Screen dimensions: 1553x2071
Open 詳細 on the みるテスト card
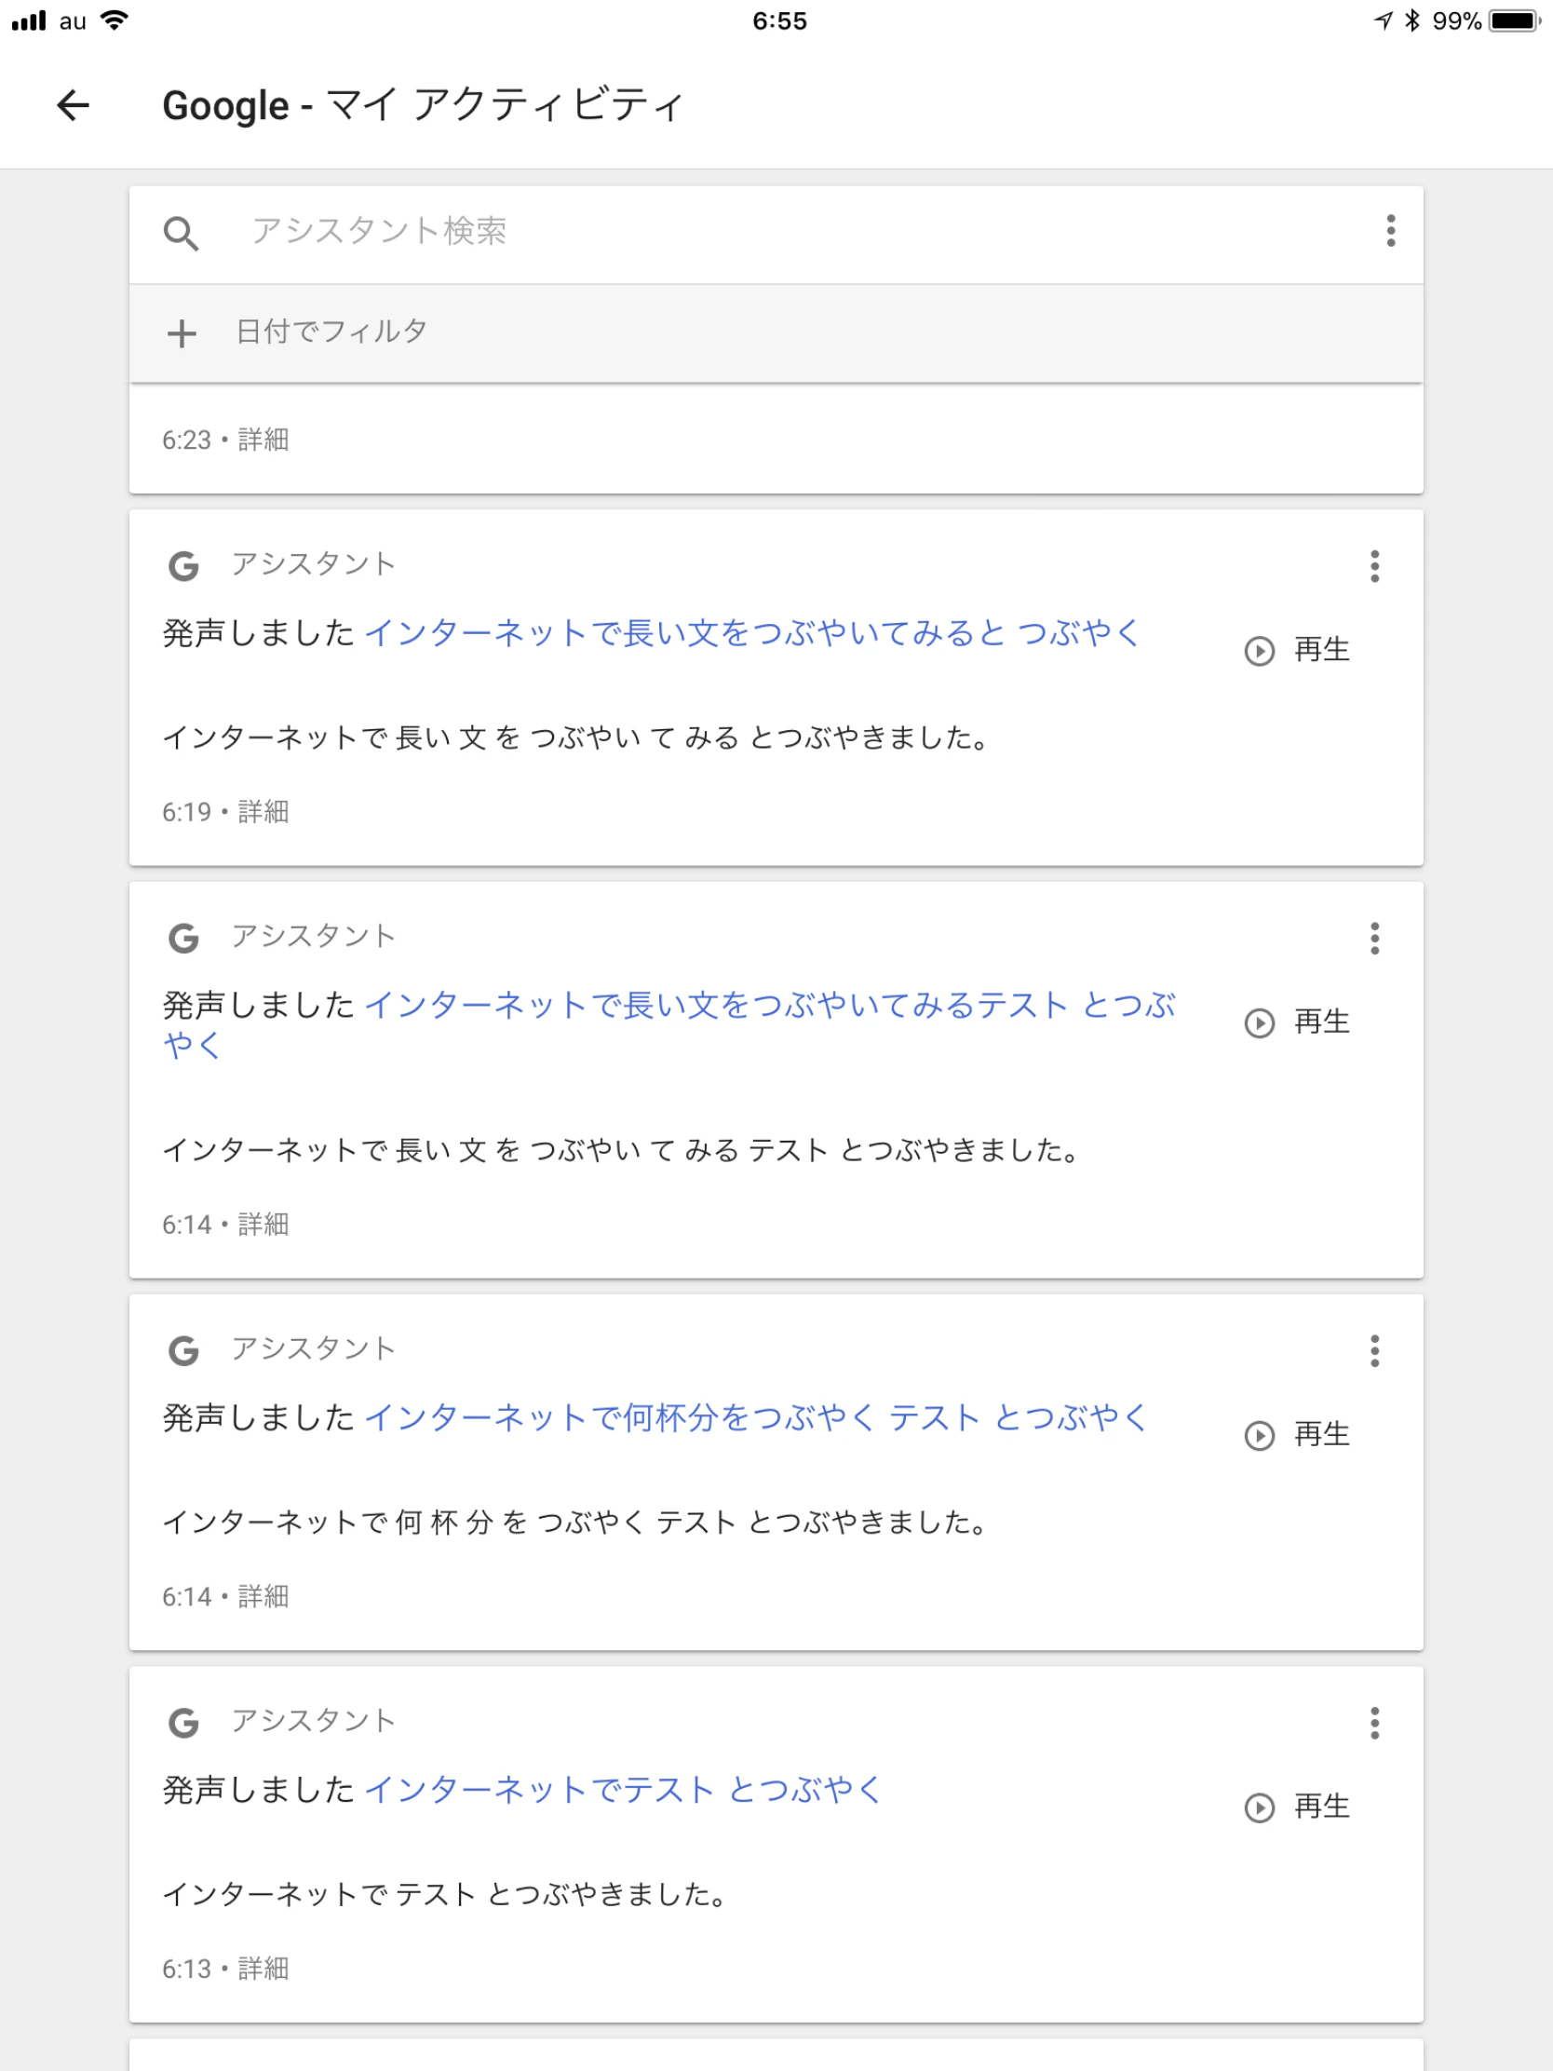[263, 1225]
